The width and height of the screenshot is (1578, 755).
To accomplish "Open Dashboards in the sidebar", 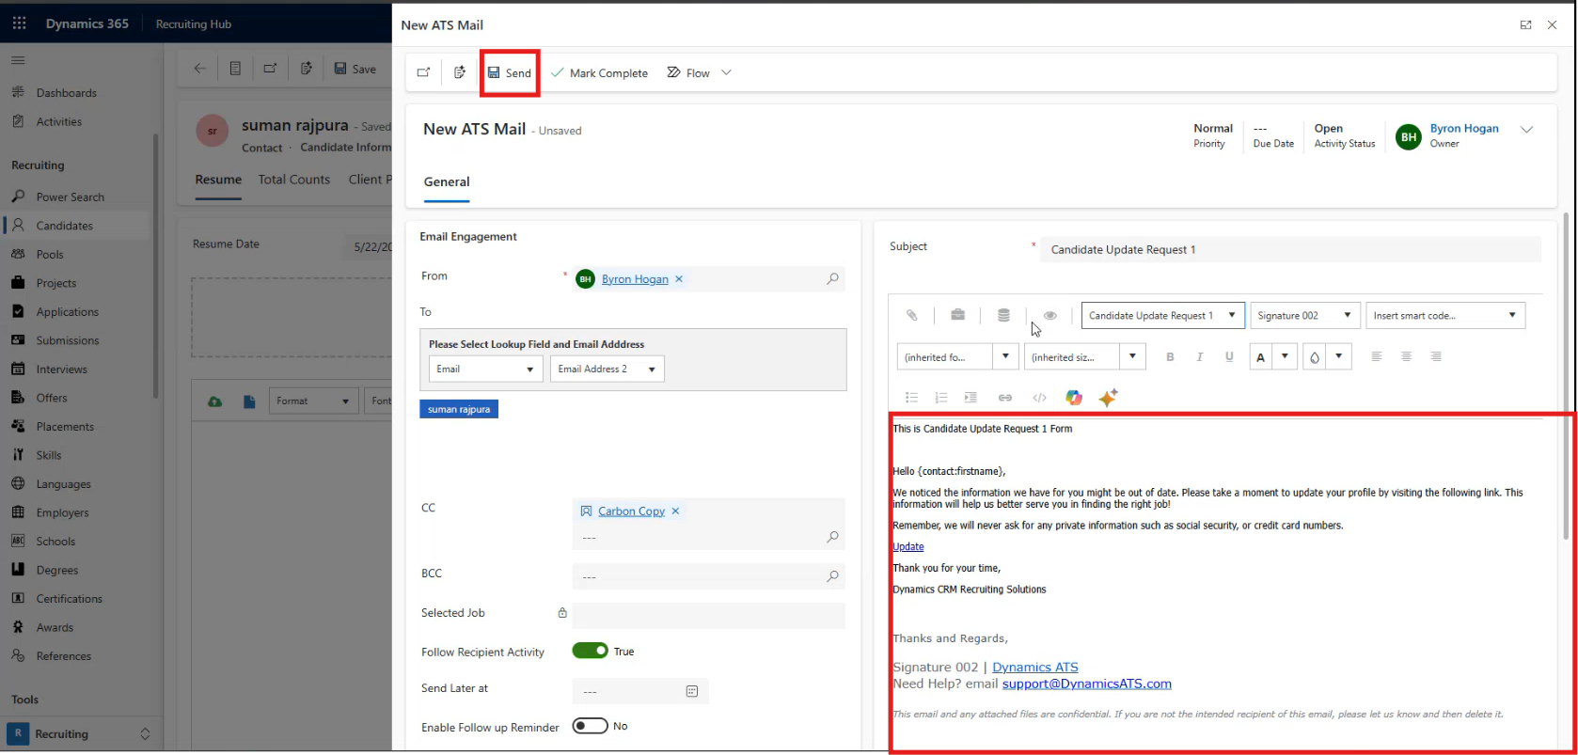I will 66,93.
